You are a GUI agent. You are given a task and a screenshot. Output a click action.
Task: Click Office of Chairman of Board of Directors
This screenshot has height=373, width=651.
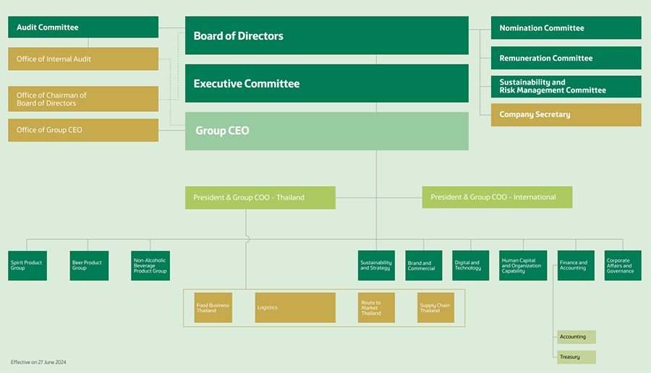point(83,99)
